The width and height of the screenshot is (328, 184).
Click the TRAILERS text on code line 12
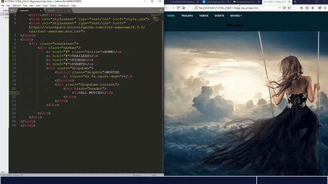click(80, 56)
